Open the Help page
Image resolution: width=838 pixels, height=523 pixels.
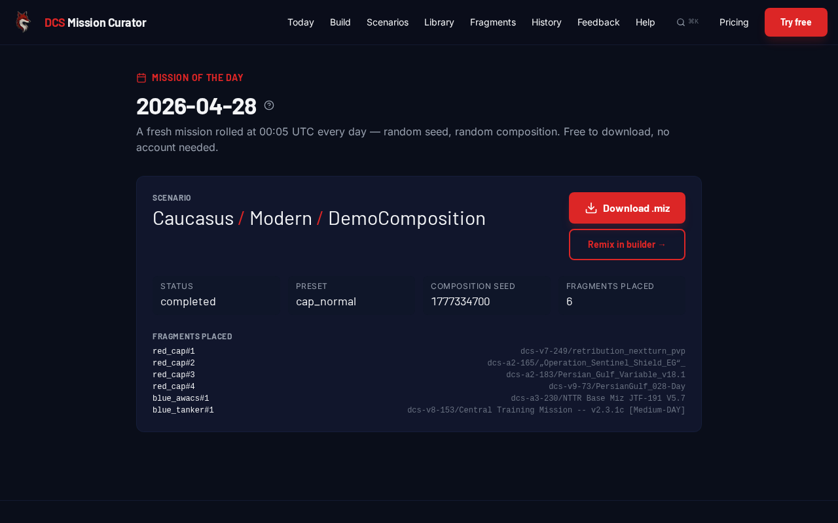click(x=646, y=22)
